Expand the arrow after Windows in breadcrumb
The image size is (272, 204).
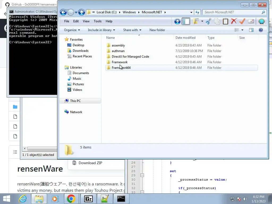[139, 12]
